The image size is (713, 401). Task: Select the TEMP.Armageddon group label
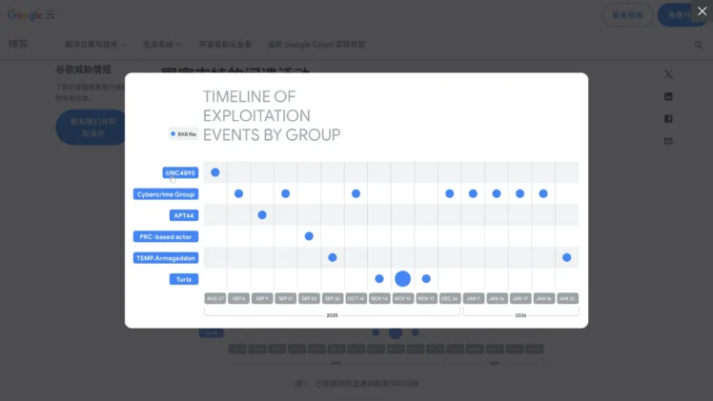(x=166, y=257)
